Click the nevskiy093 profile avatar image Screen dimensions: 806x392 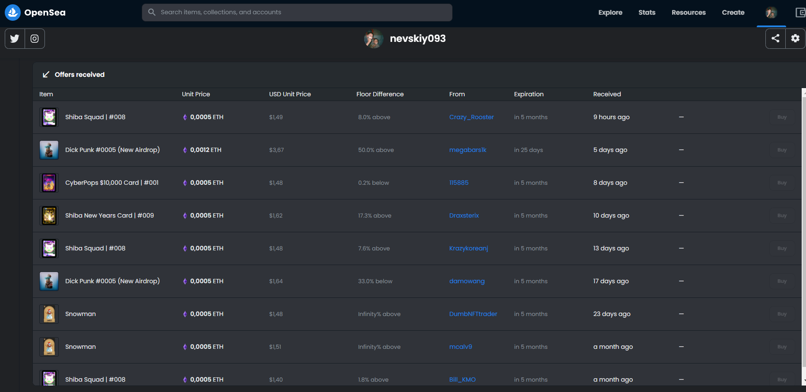click(374, 39)
